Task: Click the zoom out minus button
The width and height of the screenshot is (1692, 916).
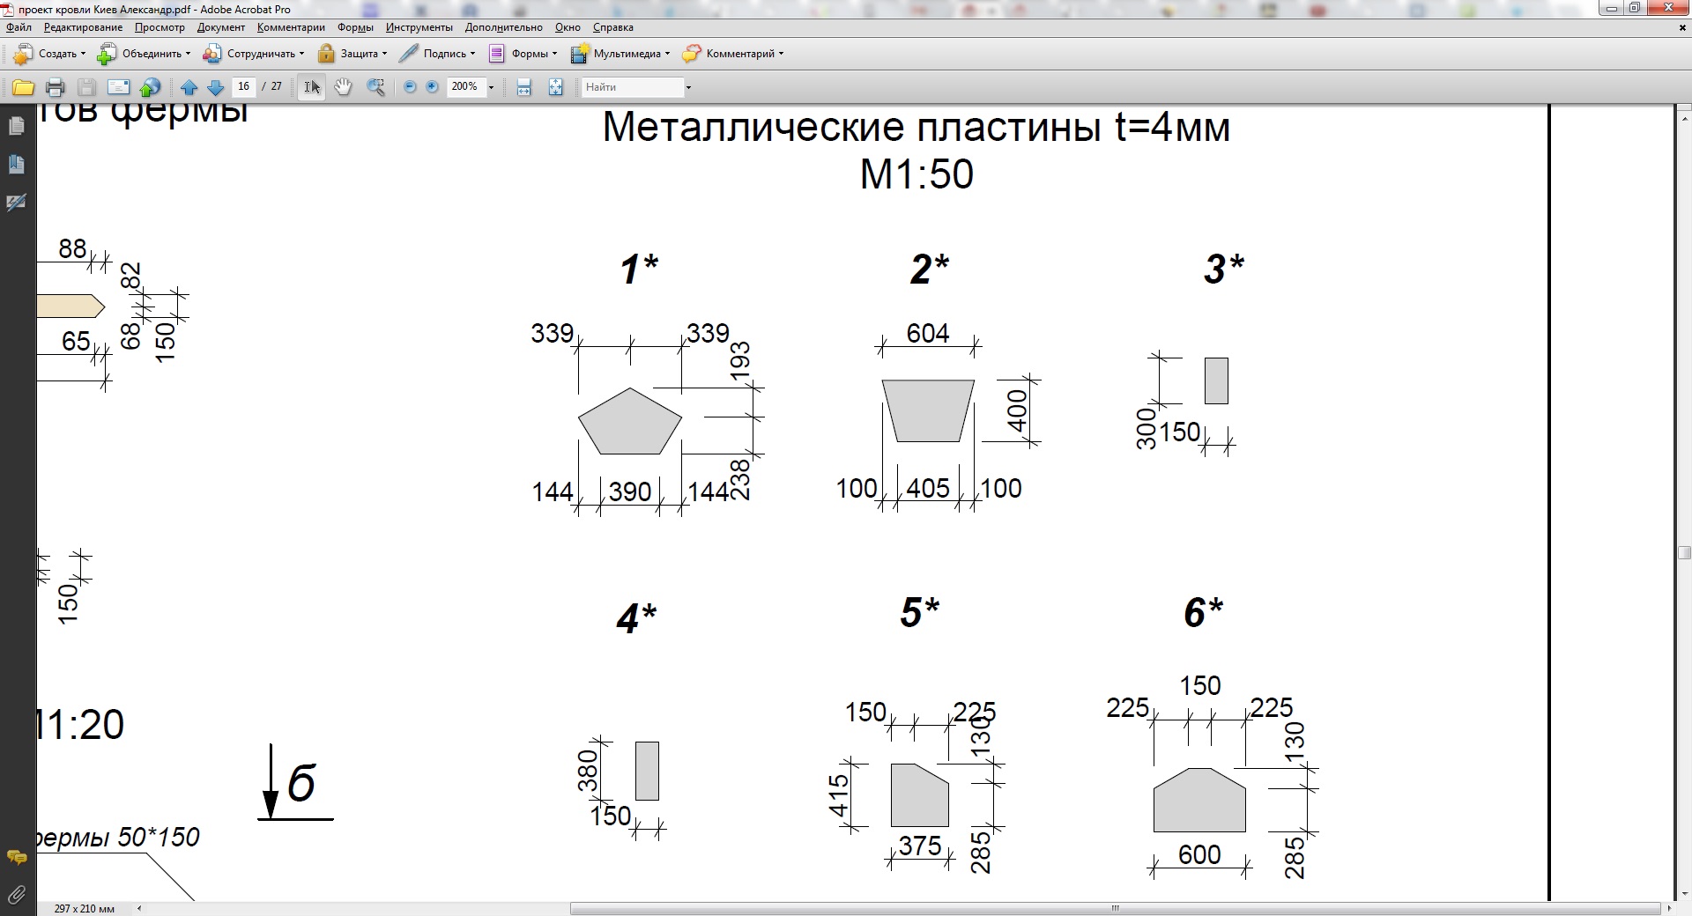Action: pos(410,87)
